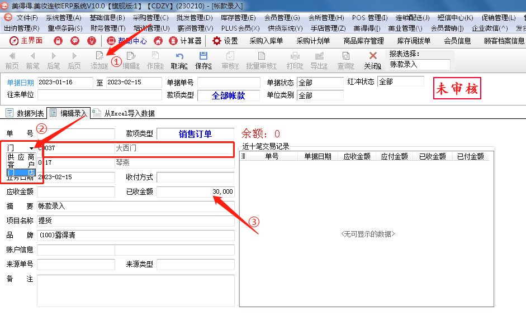Open 采购入库单 shortcut
Screen dimensions: 526x331
pyautogui.click(x=266, y=41)
